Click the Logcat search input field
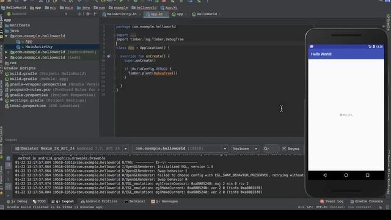391x220 pixels. [x=271, y=148]
